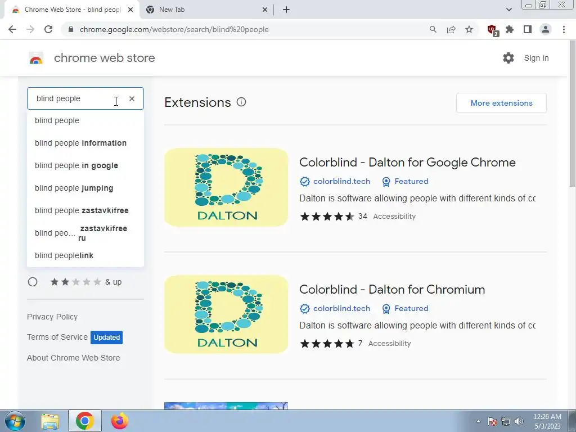Click Dalton for Google Chrome thumbnail
The width and height of the screenshot is (576, 432).
(226, 187)
